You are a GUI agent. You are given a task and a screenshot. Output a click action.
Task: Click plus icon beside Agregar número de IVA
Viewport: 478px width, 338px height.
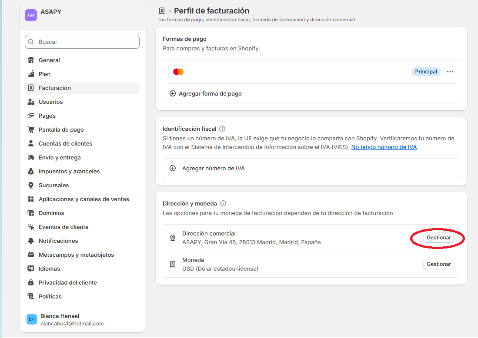pos(173,169)
